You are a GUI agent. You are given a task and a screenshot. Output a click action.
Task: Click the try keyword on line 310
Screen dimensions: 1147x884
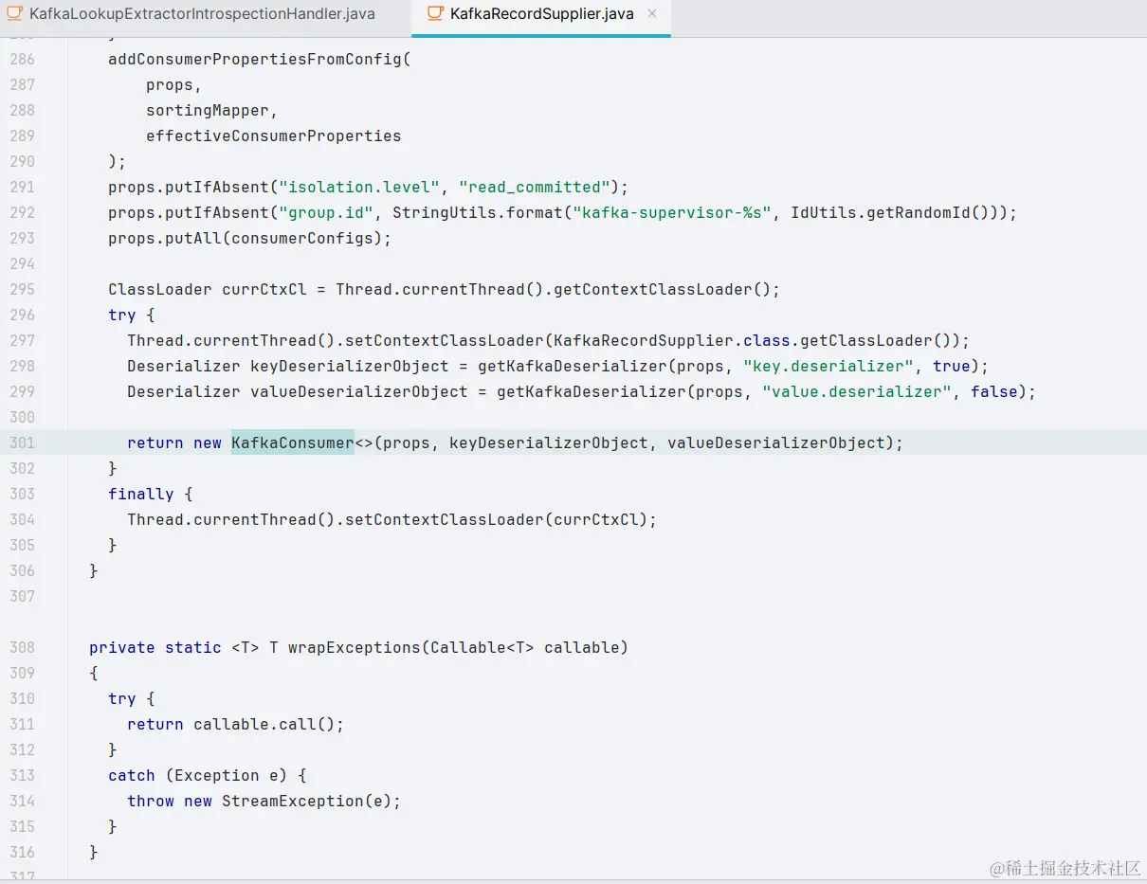[122, 698]
